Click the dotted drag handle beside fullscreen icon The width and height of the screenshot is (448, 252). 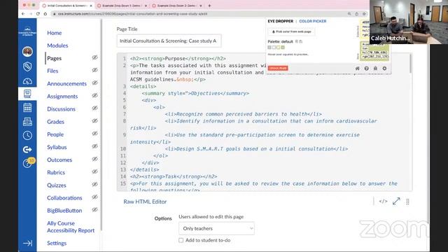click(x=407, y=202)
